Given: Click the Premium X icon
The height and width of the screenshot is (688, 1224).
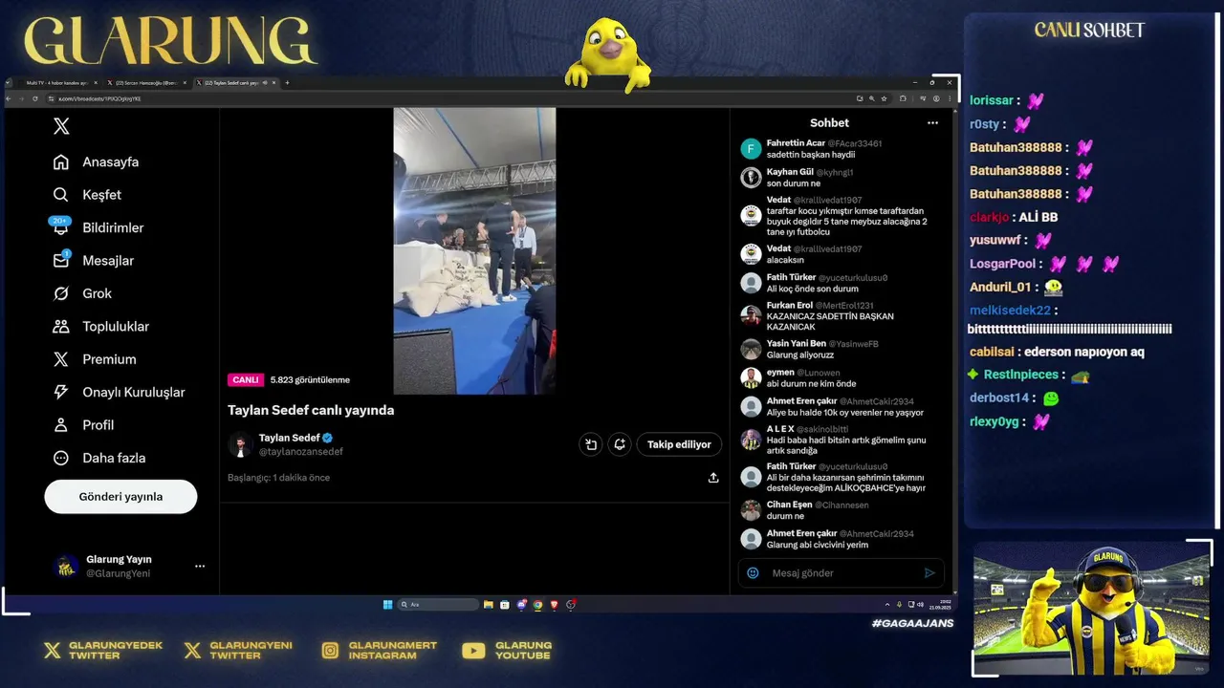Looking at the screenshot, I should pos(61,359).
